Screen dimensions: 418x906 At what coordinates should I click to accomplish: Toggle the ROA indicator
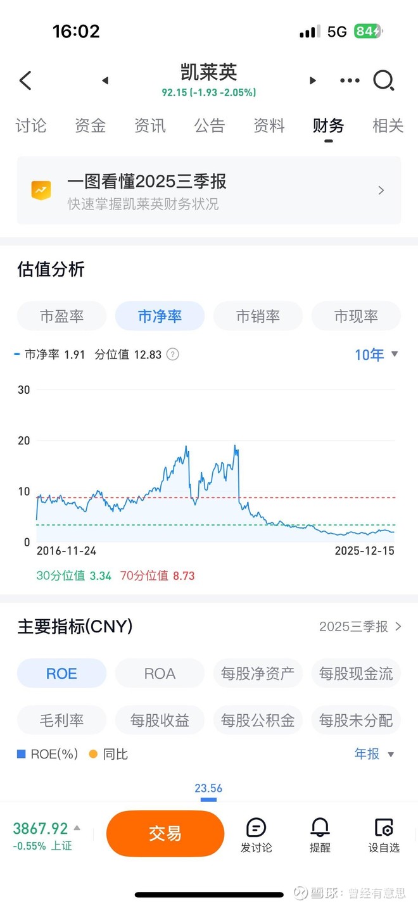(x=160, y=673)
